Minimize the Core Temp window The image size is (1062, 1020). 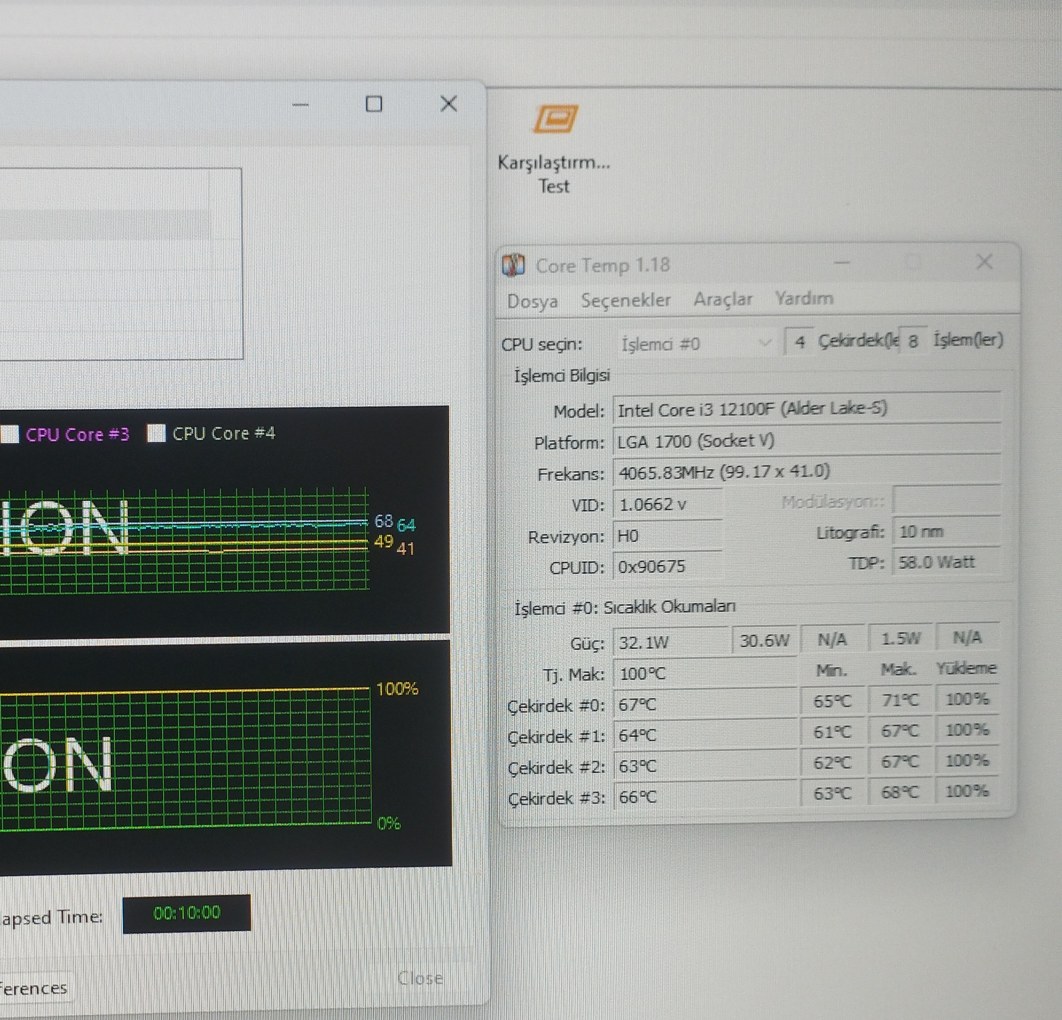[x=842, y=263]
